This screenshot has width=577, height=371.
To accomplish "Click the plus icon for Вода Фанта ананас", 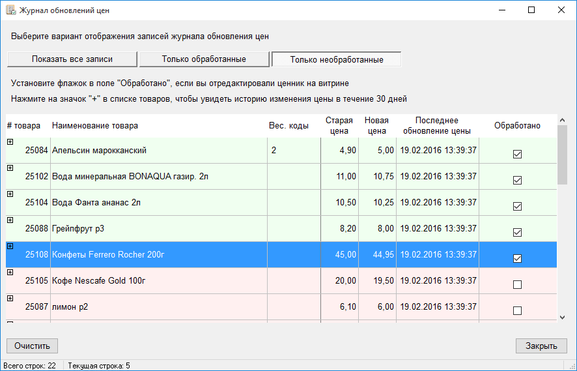I will pyautogui.click(x=10, y=194).
